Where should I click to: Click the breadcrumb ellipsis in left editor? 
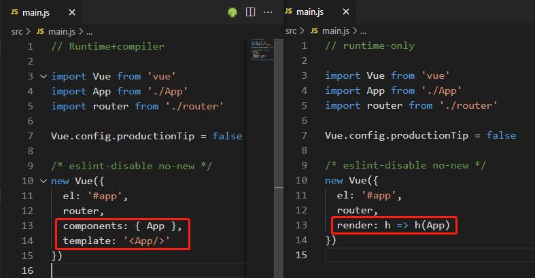coord(89,33)
